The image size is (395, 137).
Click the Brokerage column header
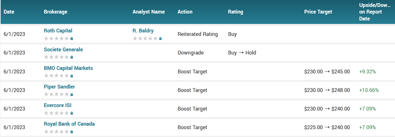[55, 12]
